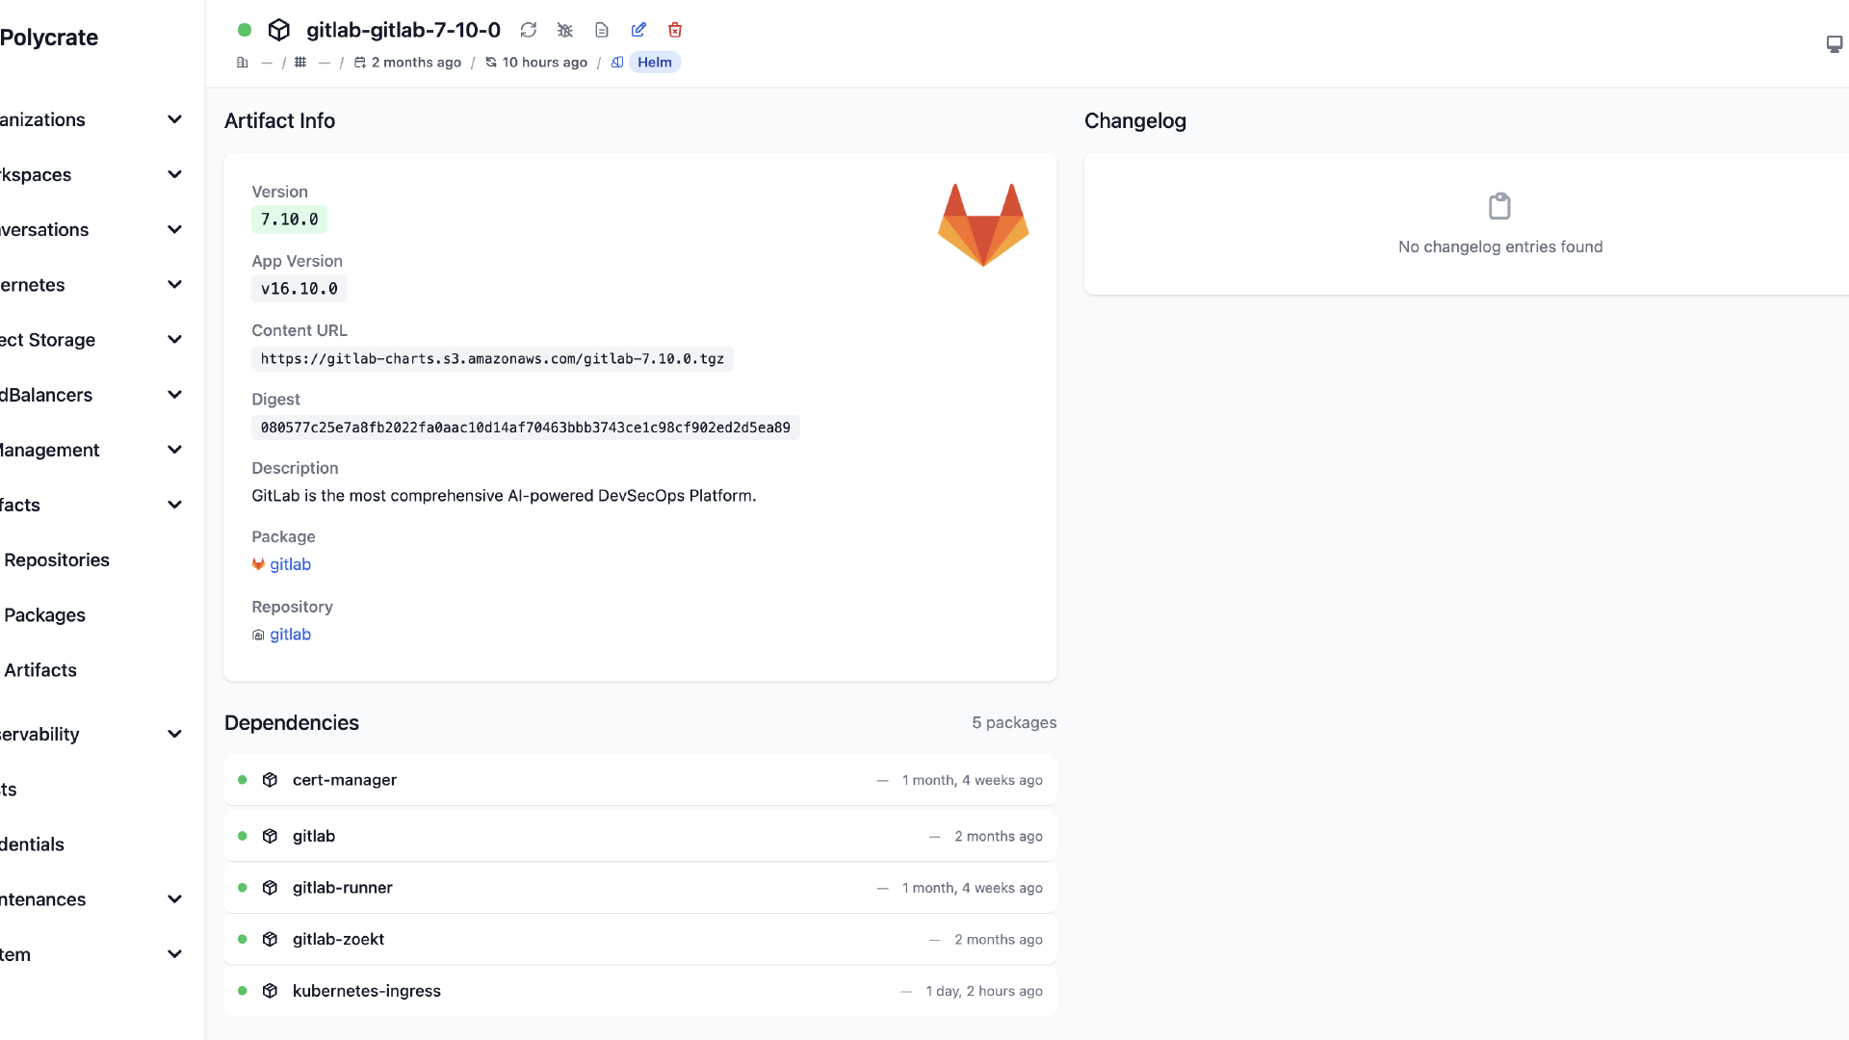Open the document file icon in header

[x=602, y=30]
